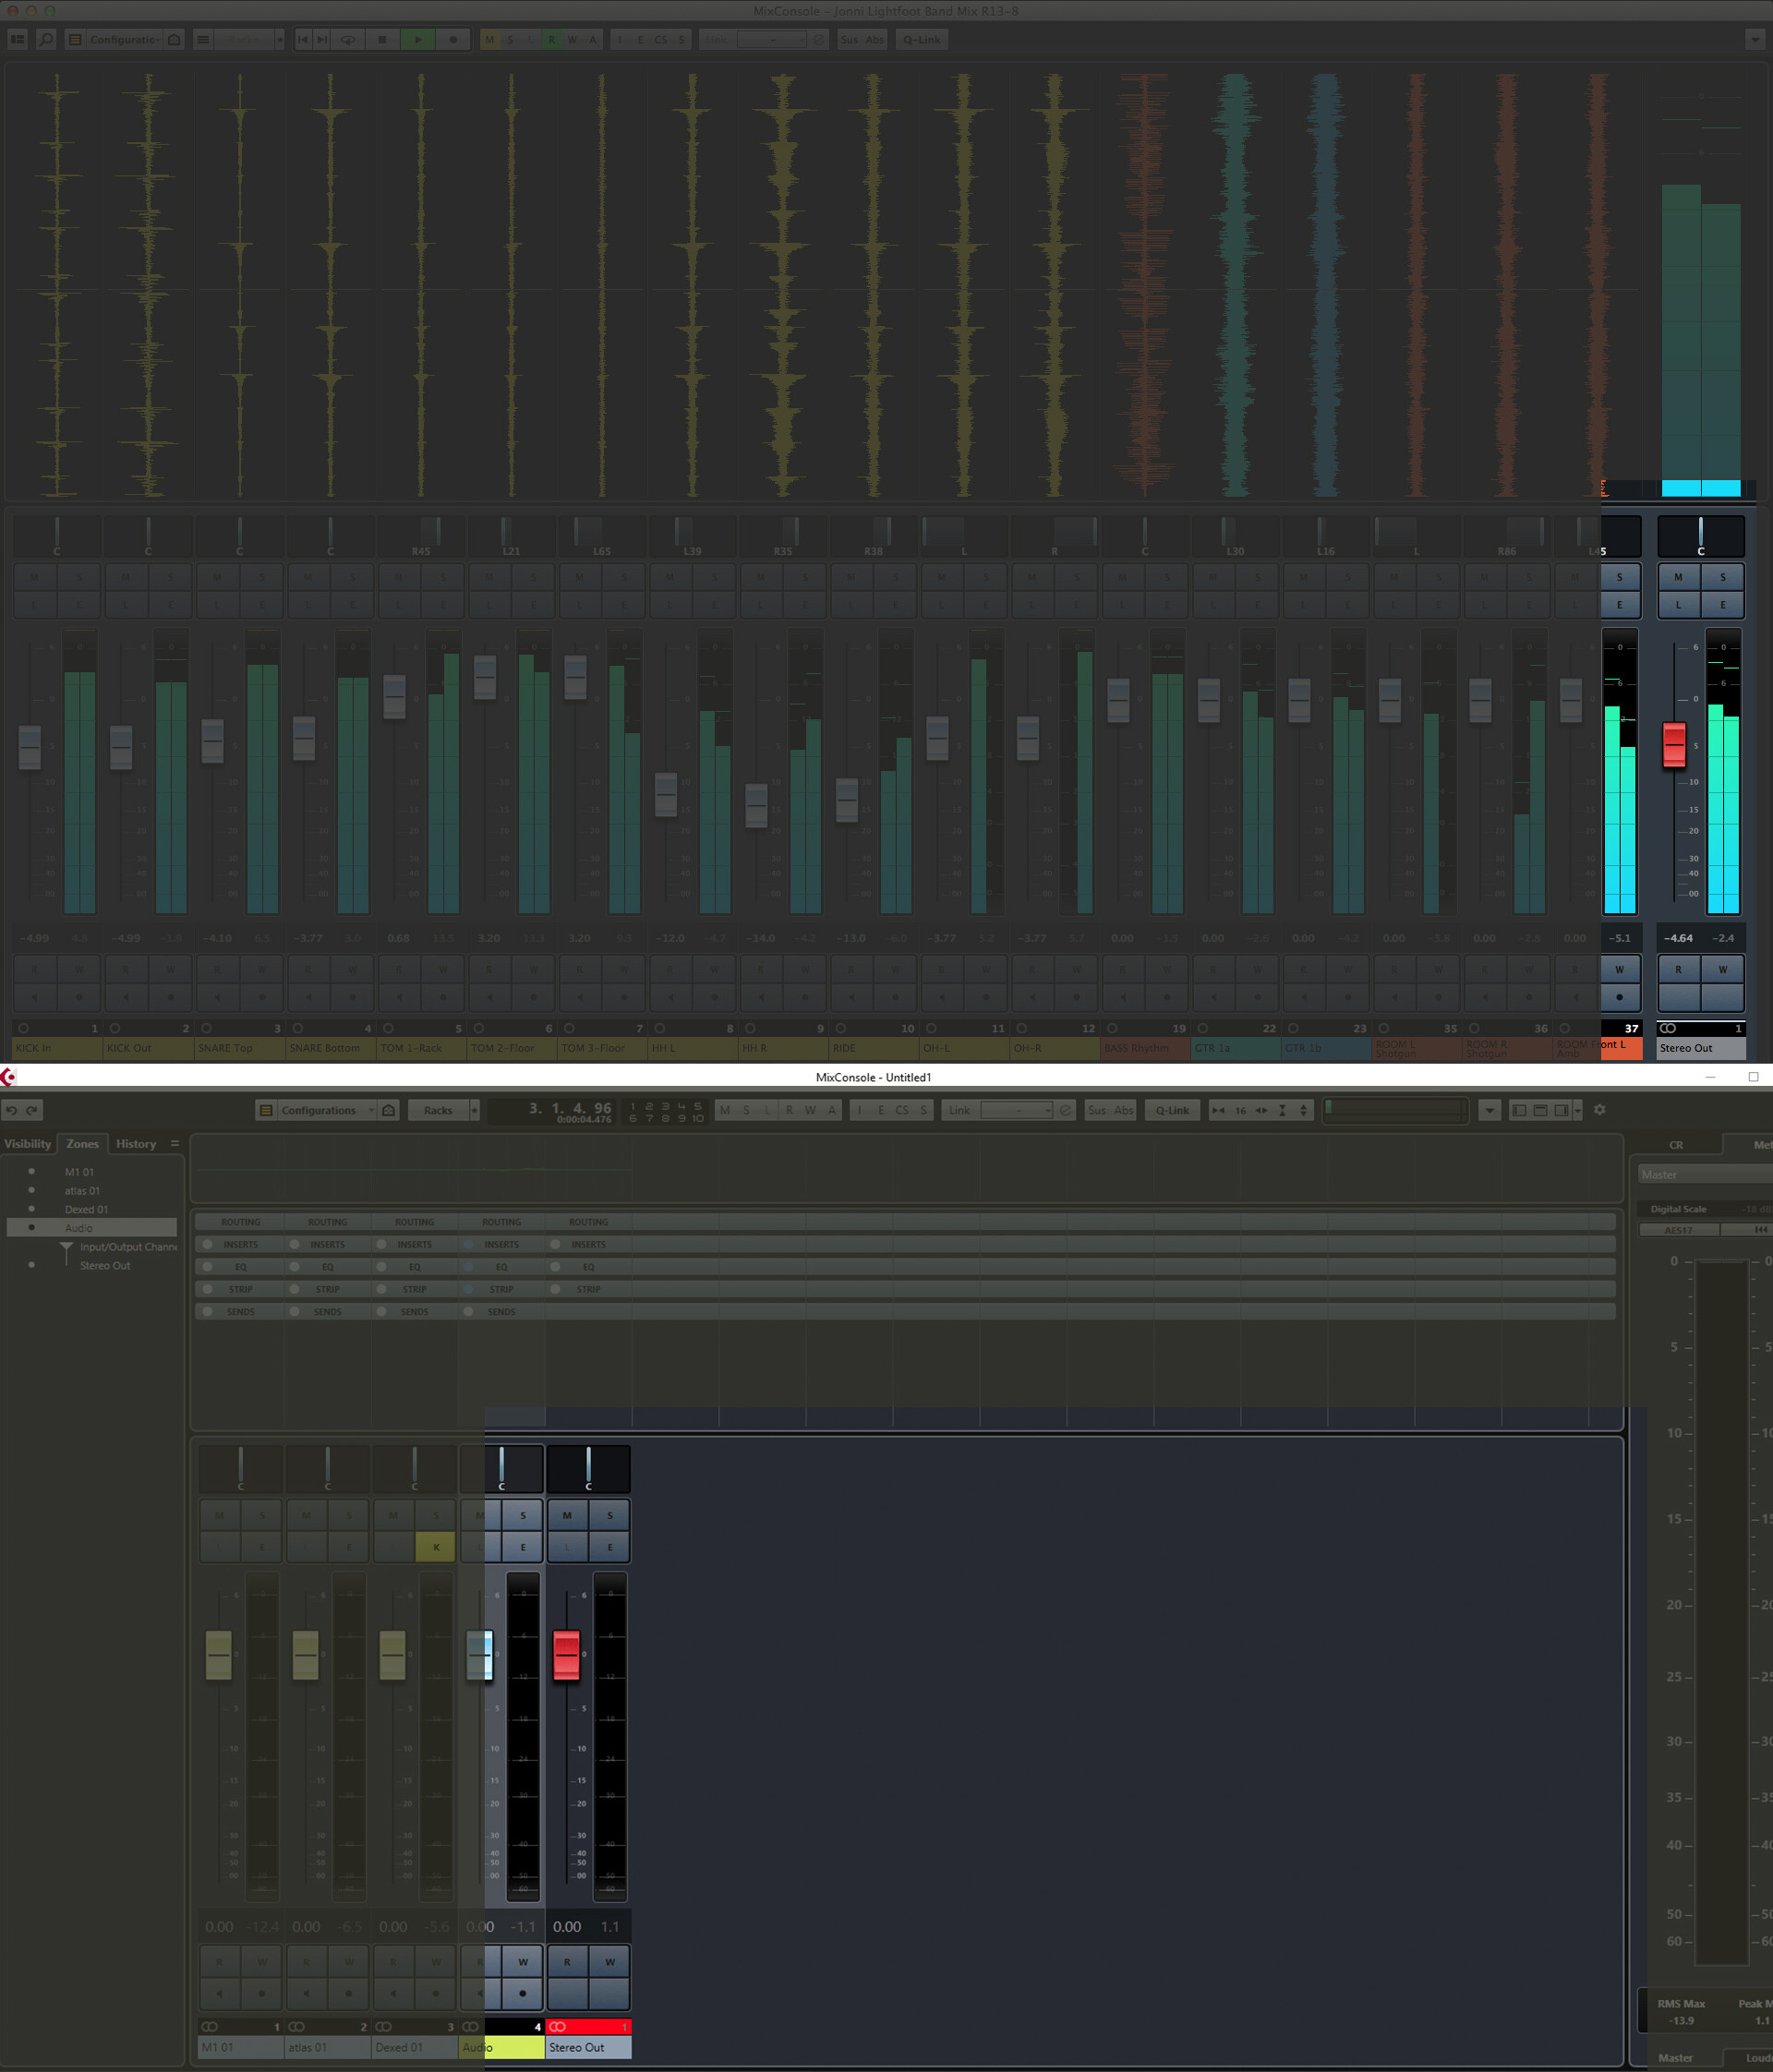1773x2072 pixels.
Task: Click the AES17 scale button in meter panel
Action: pos(1679,1230)
